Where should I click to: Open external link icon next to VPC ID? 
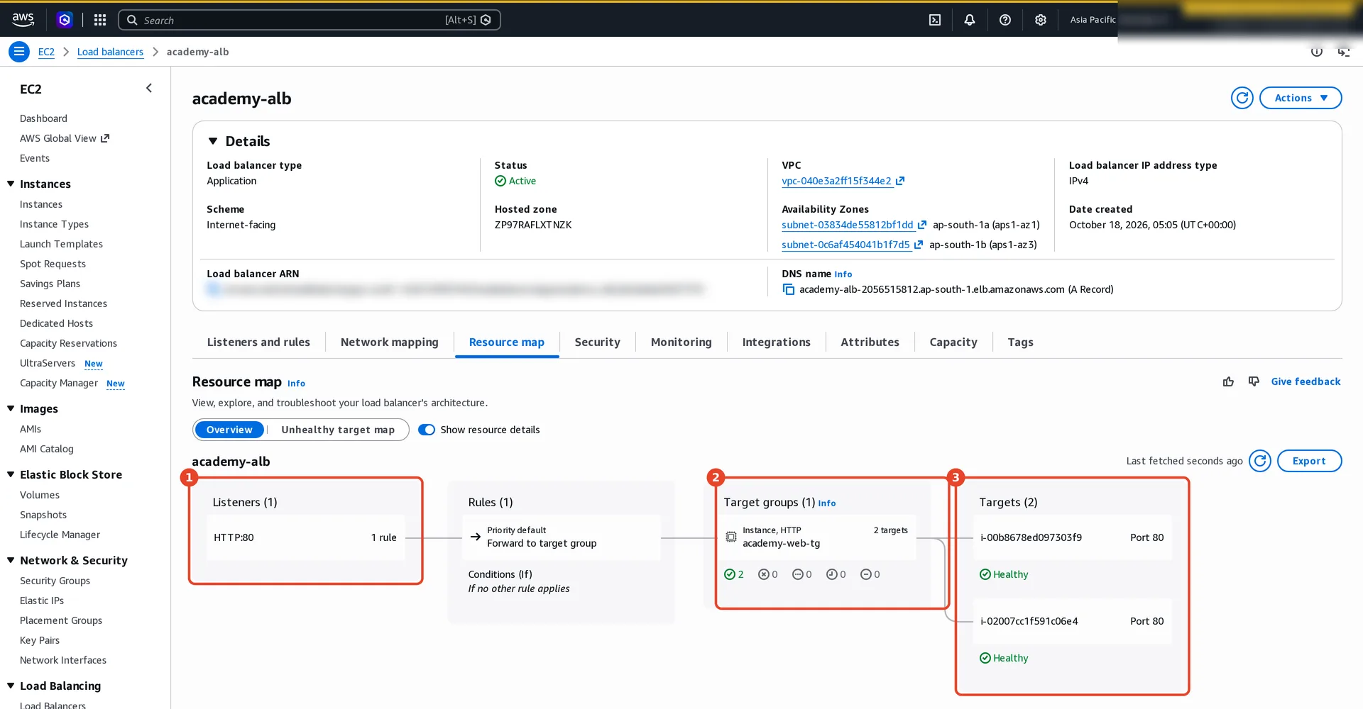click(900, 181)
